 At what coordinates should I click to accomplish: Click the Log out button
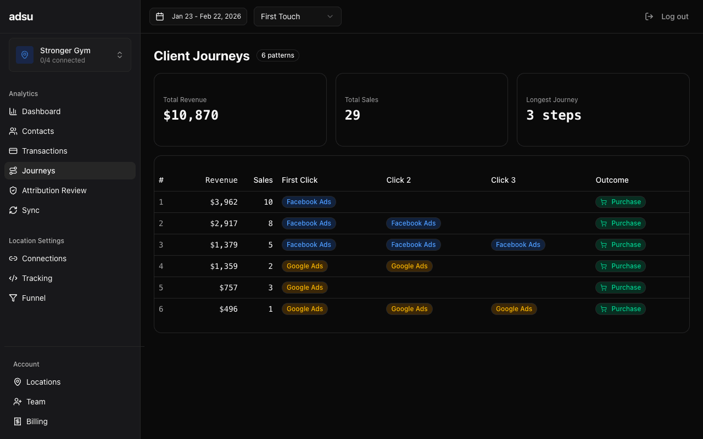coord(667,16)
